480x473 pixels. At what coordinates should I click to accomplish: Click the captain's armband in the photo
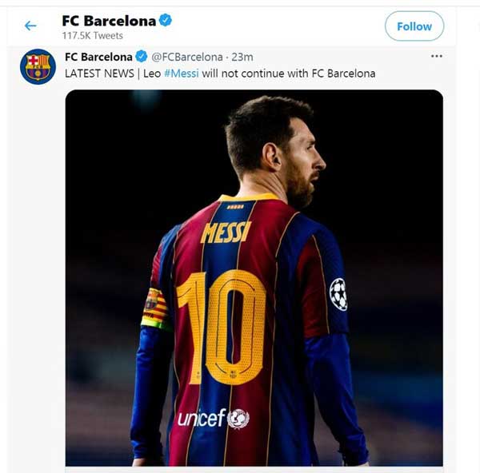click(155, 308)
